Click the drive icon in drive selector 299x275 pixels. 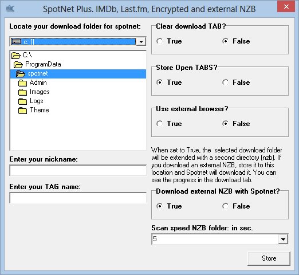click(x=17, y=41)
